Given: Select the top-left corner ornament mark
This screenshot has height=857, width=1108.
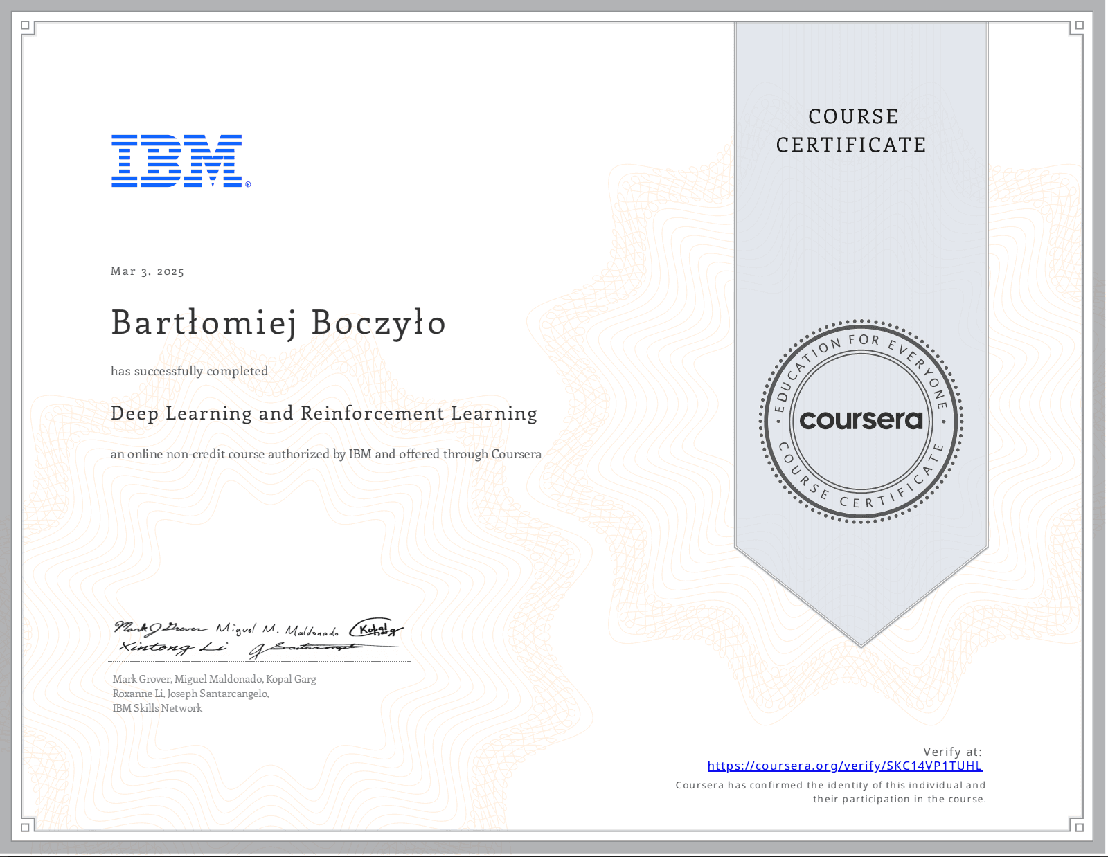Looking at the screenshot, I should click(x=25, y=25).
